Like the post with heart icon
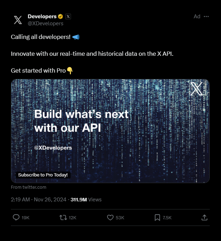Viewport: 221px width, 241px height. pos(110,217)
